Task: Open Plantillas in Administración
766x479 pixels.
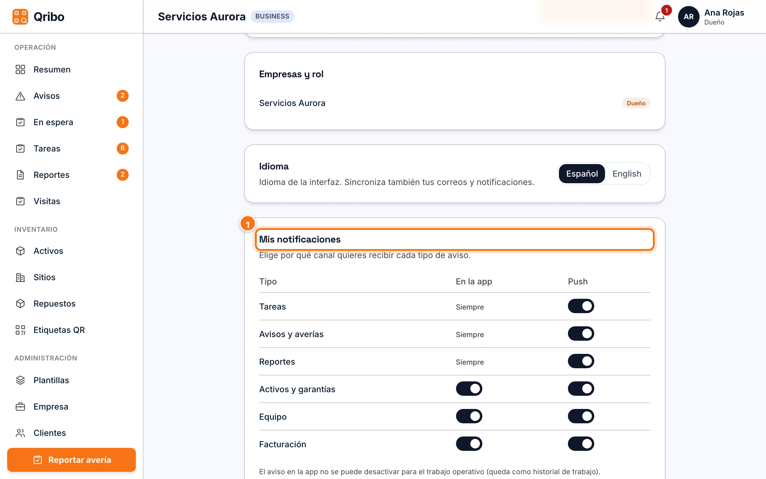Action: click(72, 380)
